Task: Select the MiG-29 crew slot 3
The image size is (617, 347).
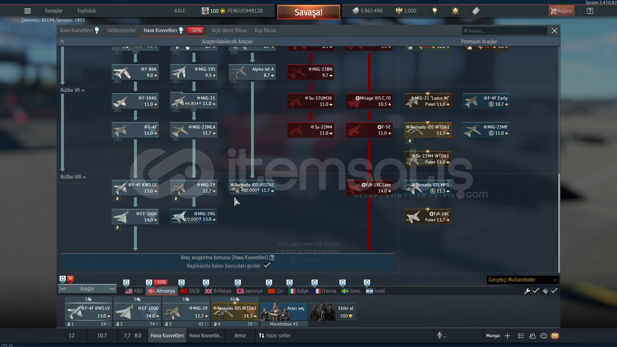Action: 186,312
